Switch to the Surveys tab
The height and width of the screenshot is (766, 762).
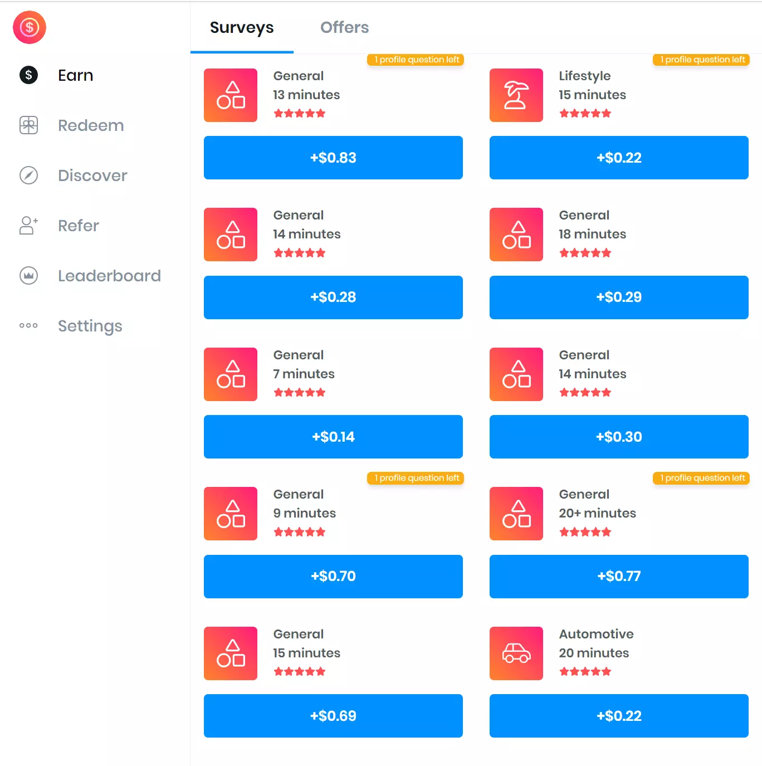click(242, 27)
